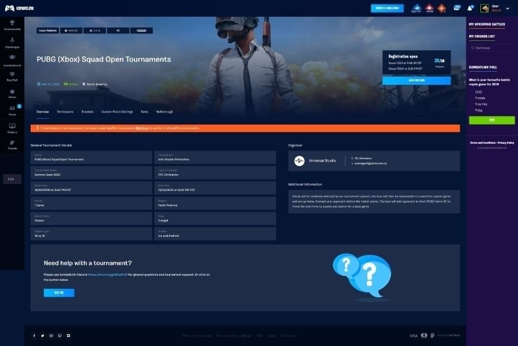Click the Help Me button

[x=59, y=292]
